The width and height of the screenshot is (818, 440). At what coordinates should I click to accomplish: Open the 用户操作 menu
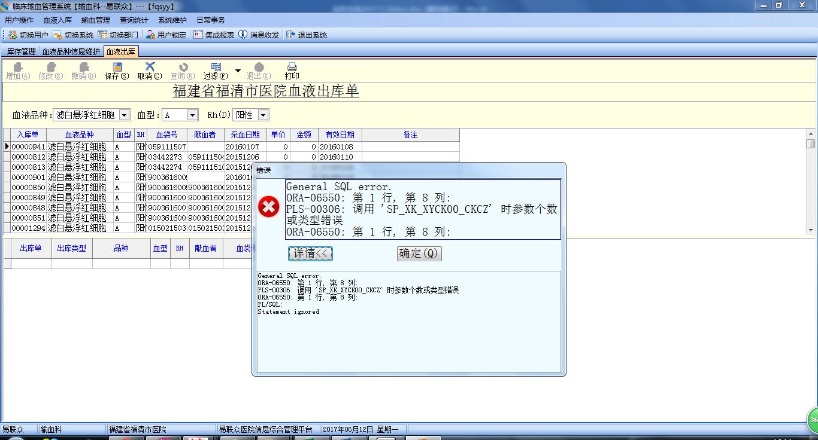point(19,20)
